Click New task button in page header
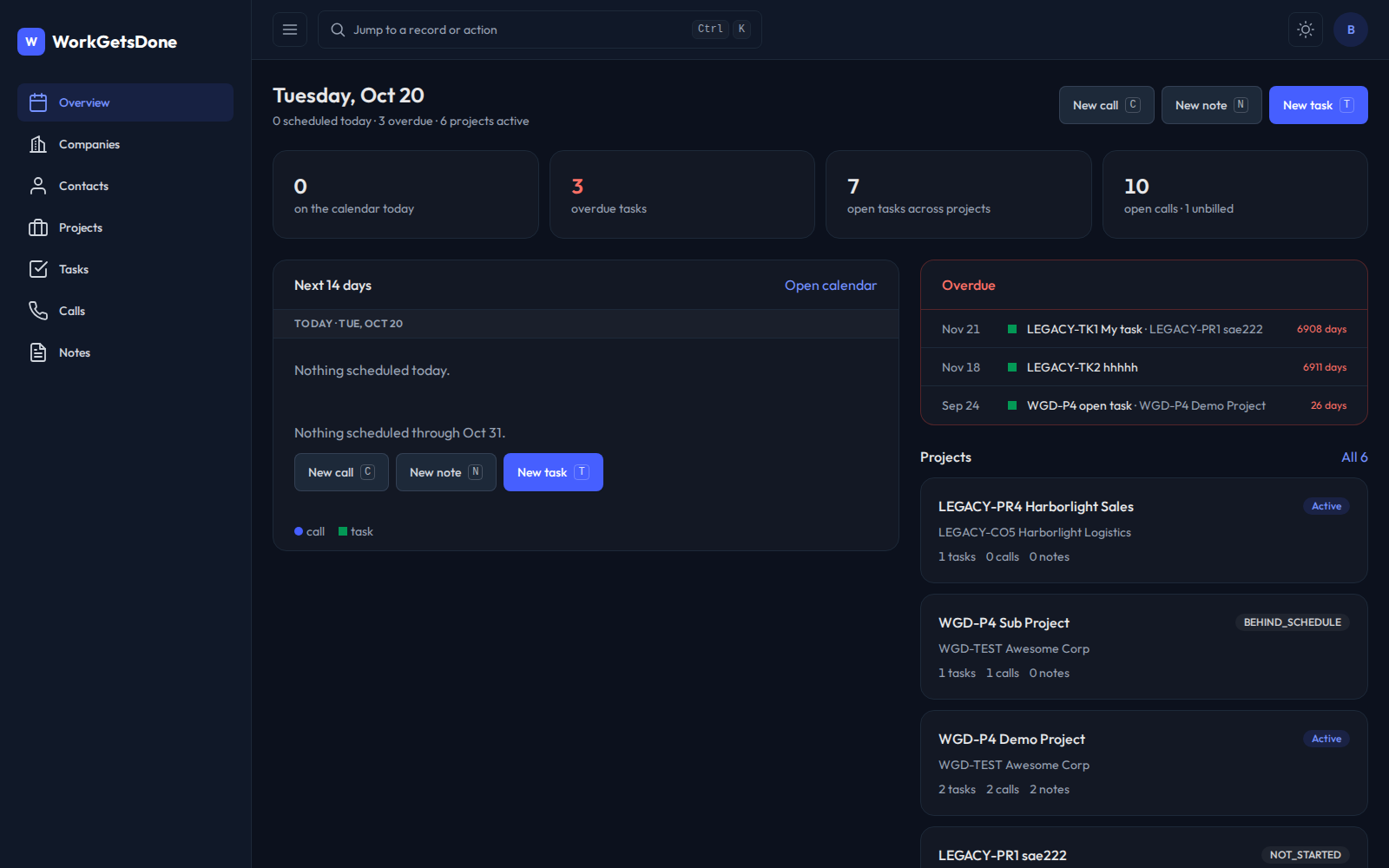Viewport: 1389px width, 868px height. (x=1319, y=105)
